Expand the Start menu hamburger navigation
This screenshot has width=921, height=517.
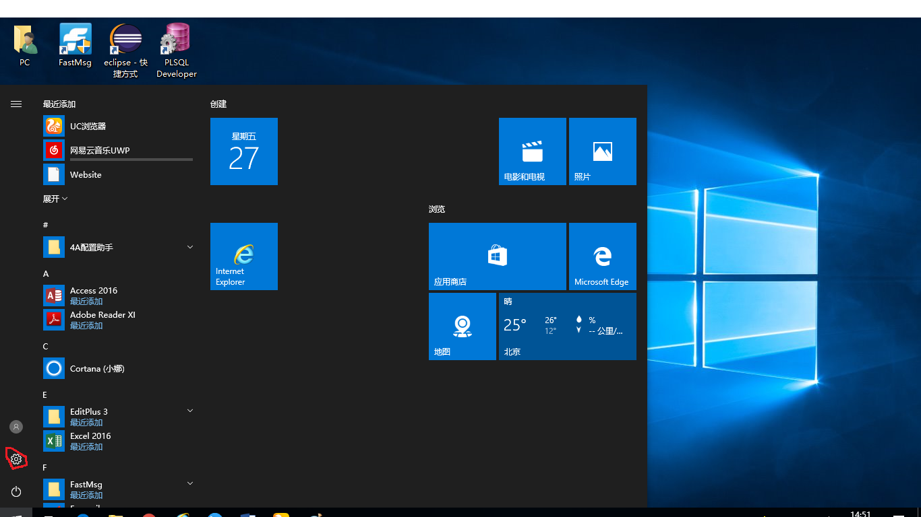click(16, 104)
